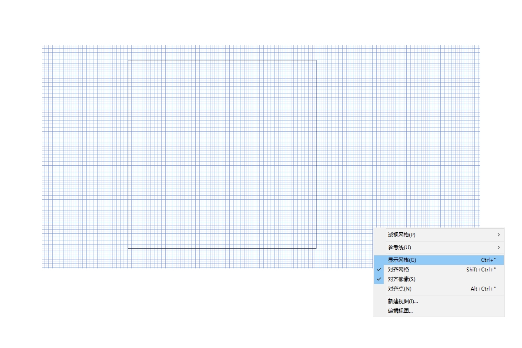Choose 新建视图(I)... from the menu
Viewport: 522px width, 348px height.
403,301
